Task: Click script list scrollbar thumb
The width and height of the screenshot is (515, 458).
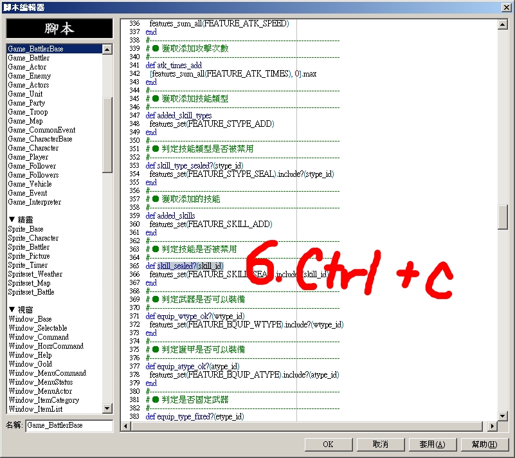Action: point(107,134)
